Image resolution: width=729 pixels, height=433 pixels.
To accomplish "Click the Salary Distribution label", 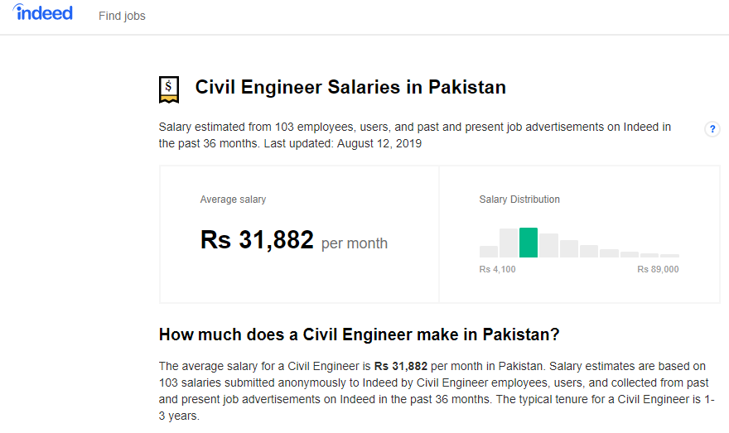I will [x=519, y=200].
